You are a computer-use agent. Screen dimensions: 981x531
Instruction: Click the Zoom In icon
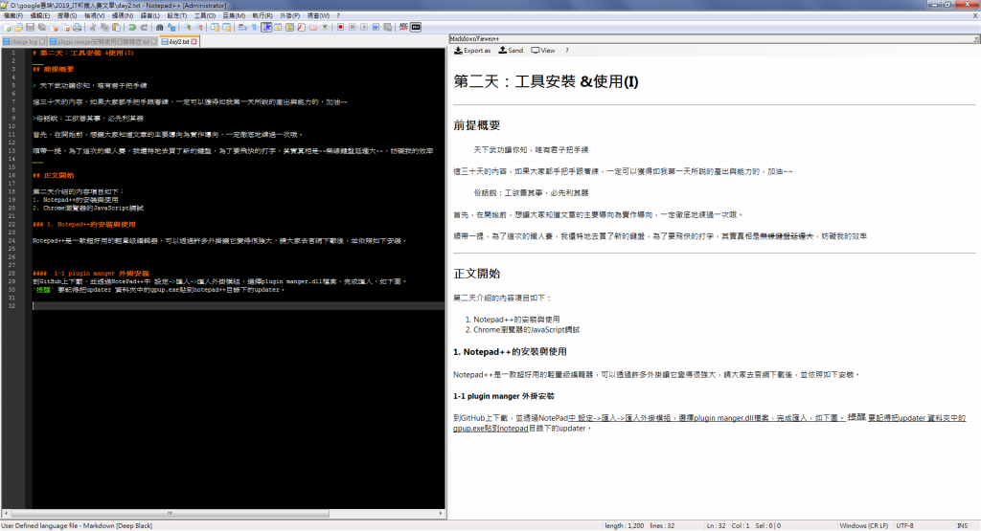click(187, 28)
